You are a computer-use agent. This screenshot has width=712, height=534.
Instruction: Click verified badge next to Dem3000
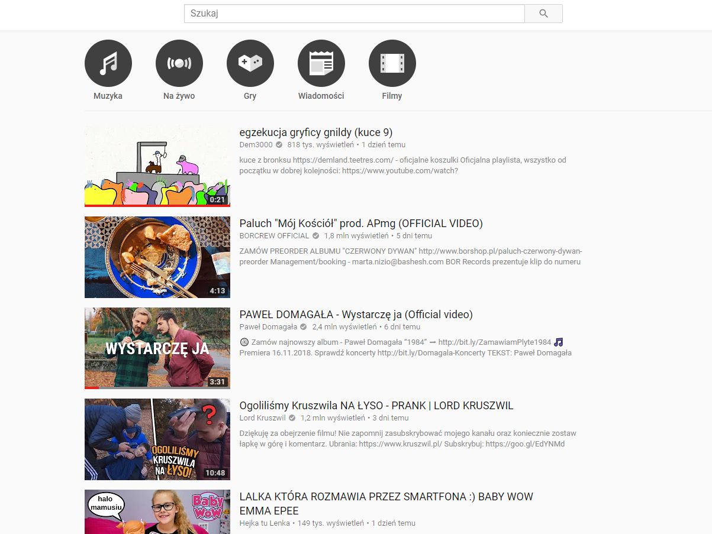[x=279, y=145]
